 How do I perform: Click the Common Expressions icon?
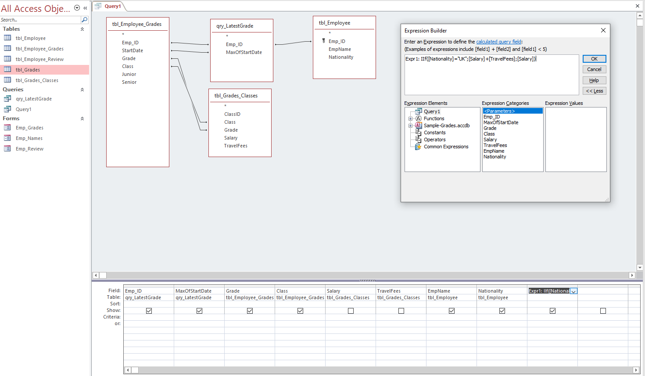click(419, 147)
